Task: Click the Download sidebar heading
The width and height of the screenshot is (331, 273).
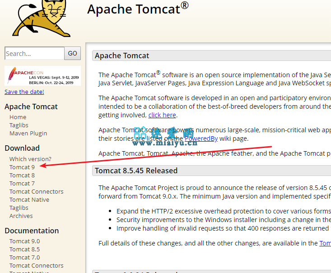Action: pyautogui.click(x=22, y=148)
